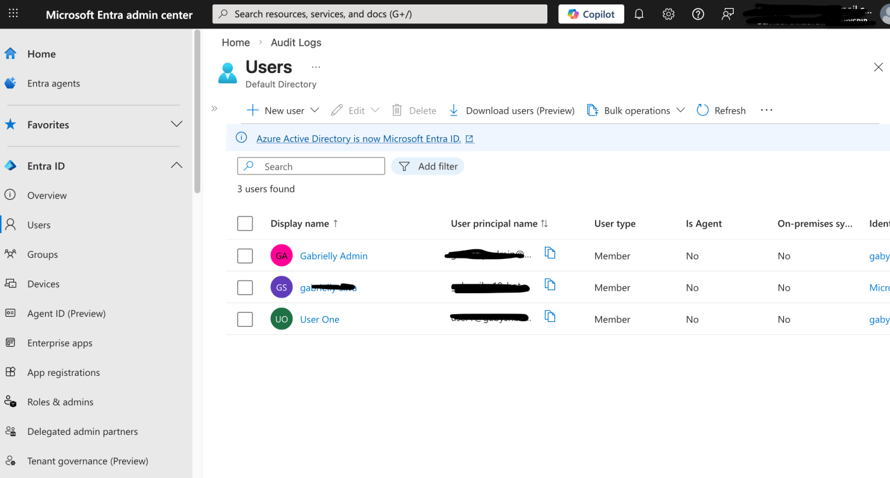Image resolution: width=890 pixels, height=478 pixels.
Task: Click the Is Agent column header
Action: [704, 223]
